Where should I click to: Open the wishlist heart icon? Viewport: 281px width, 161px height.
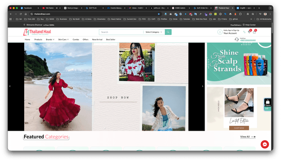249,32
